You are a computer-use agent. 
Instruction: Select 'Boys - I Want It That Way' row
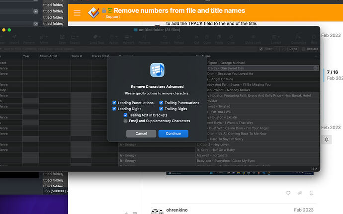[263, 123]
